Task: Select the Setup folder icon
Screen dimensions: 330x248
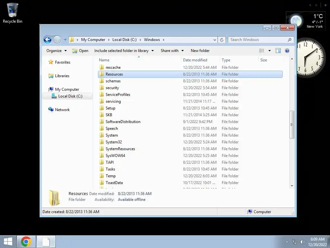Action: pos(102,108)
